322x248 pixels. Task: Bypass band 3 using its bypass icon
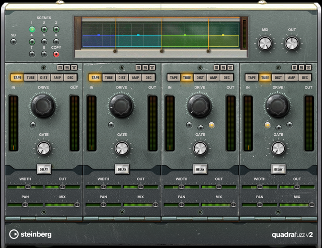tap(230, 67)
